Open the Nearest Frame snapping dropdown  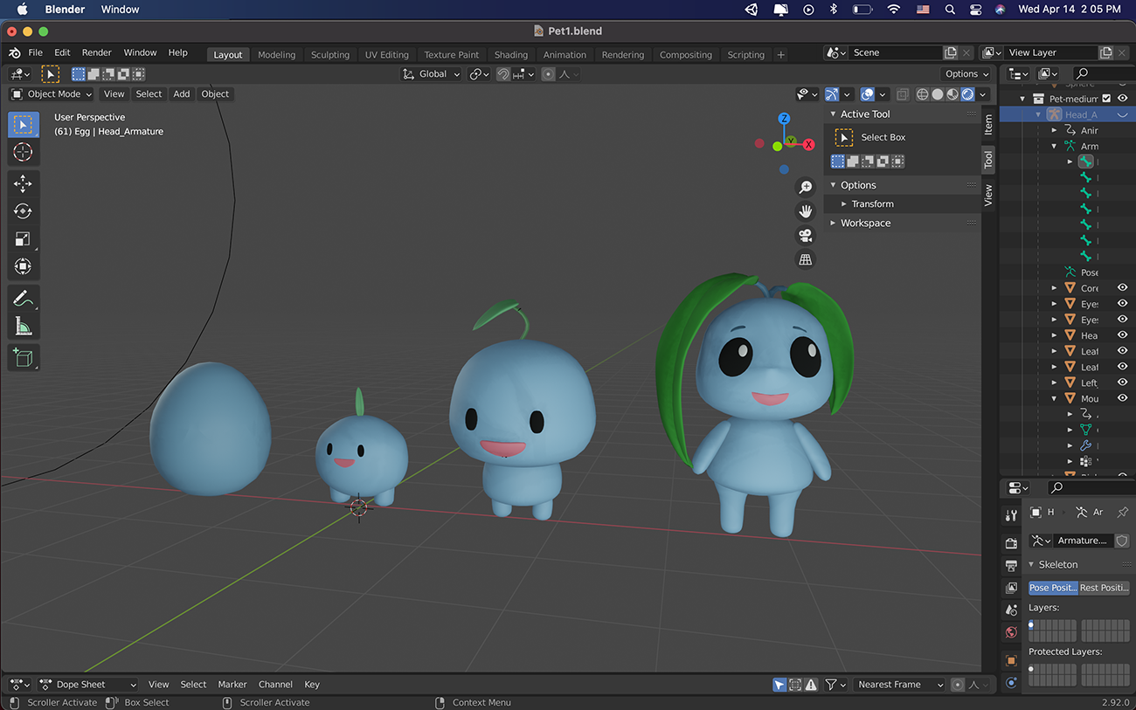[897, 685]
